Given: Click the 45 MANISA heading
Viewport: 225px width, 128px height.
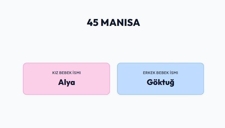Looking at the screenshot, I should pos(113,23).
